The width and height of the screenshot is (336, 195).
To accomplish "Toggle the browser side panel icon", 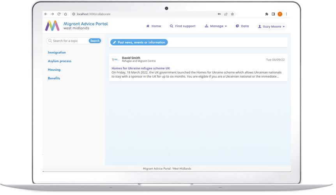I will pos(273,14).
